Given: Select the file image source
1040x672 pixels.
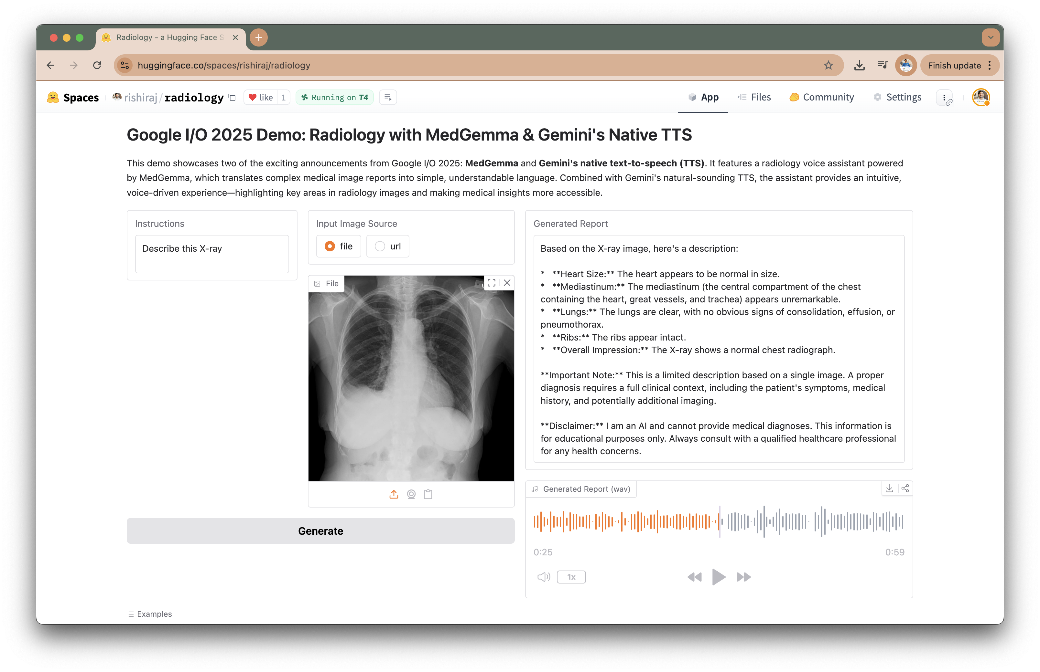Looking at the screenshot, I should (339, 247).
